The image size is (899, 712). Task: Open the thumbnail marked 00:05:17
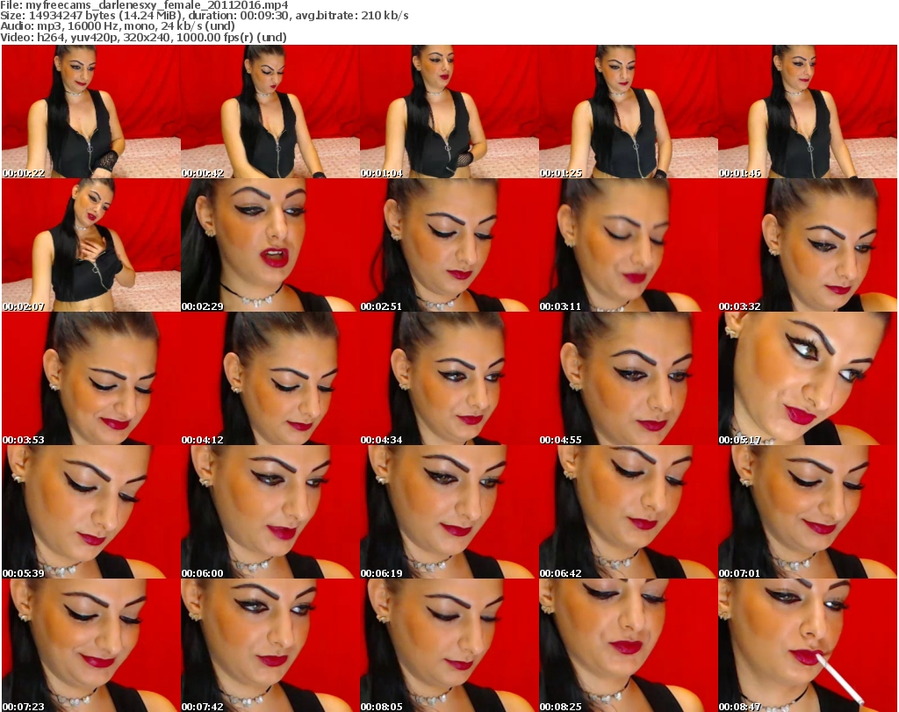[x=808, y=379]
